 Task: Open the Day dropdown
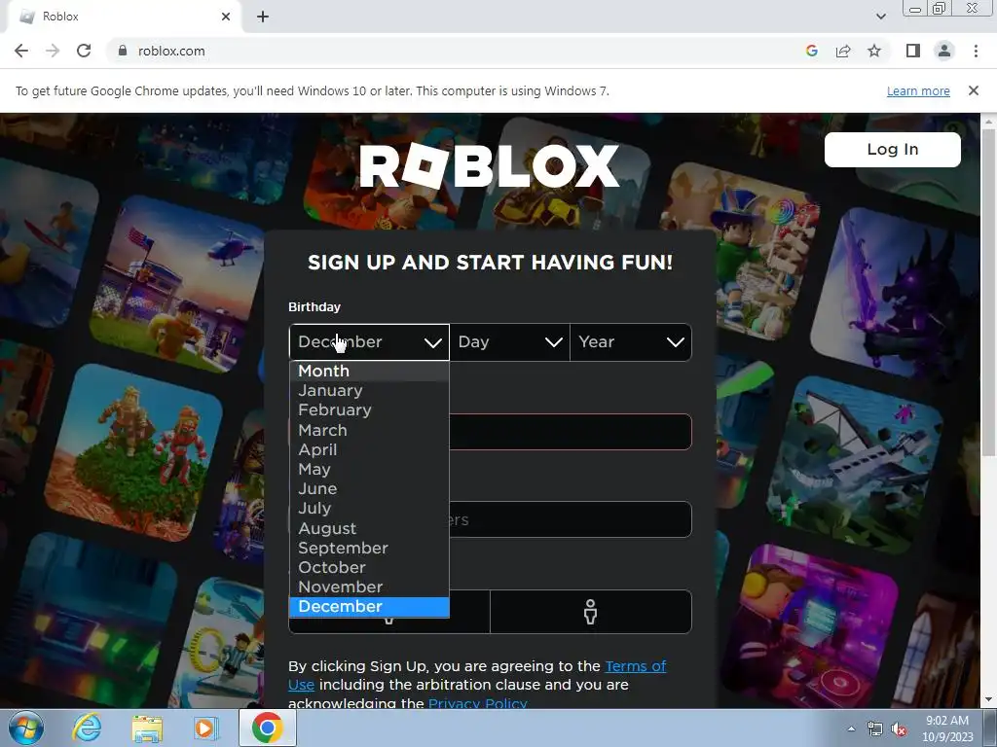[x=509, y=341]
